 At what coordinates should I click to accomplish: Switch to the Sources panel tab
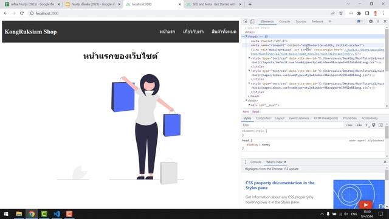click(x=301, y=22)
